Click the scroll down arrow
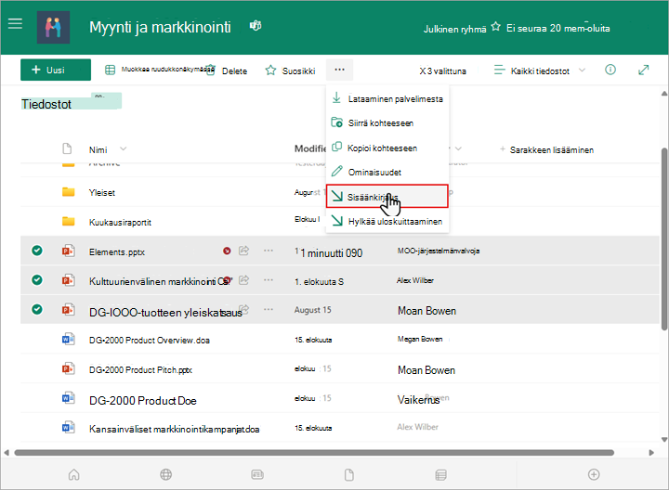Screen dimensions: 669x490 [x=663, y=439]
